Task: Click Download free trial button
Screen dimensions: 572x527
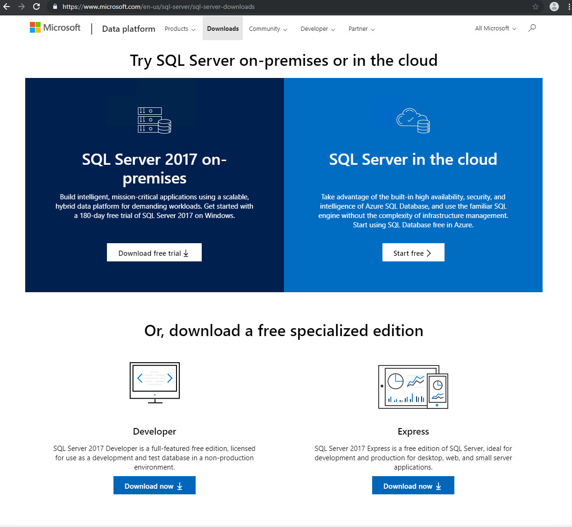Action: 154,253
